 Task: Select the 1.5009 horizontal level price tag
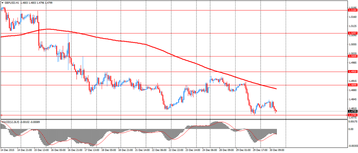click(x=352, y=56)
